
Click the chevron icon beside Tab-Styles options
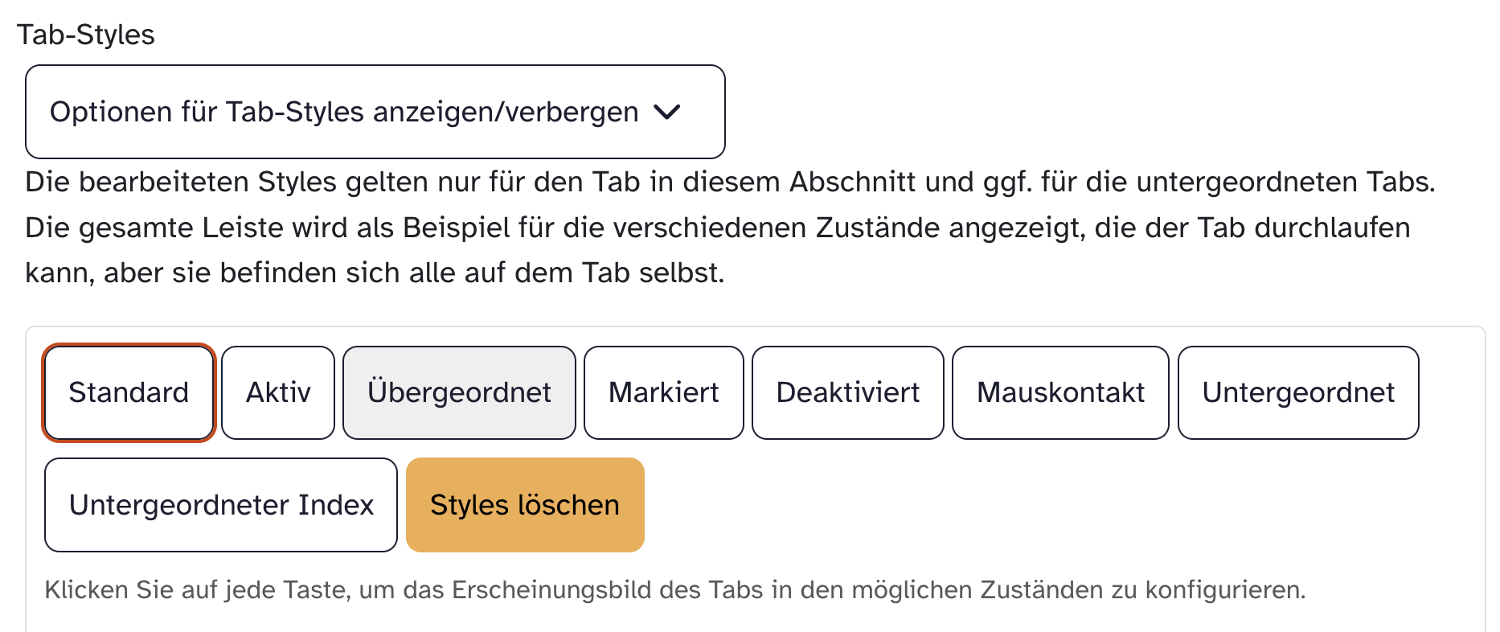point(667,112)
